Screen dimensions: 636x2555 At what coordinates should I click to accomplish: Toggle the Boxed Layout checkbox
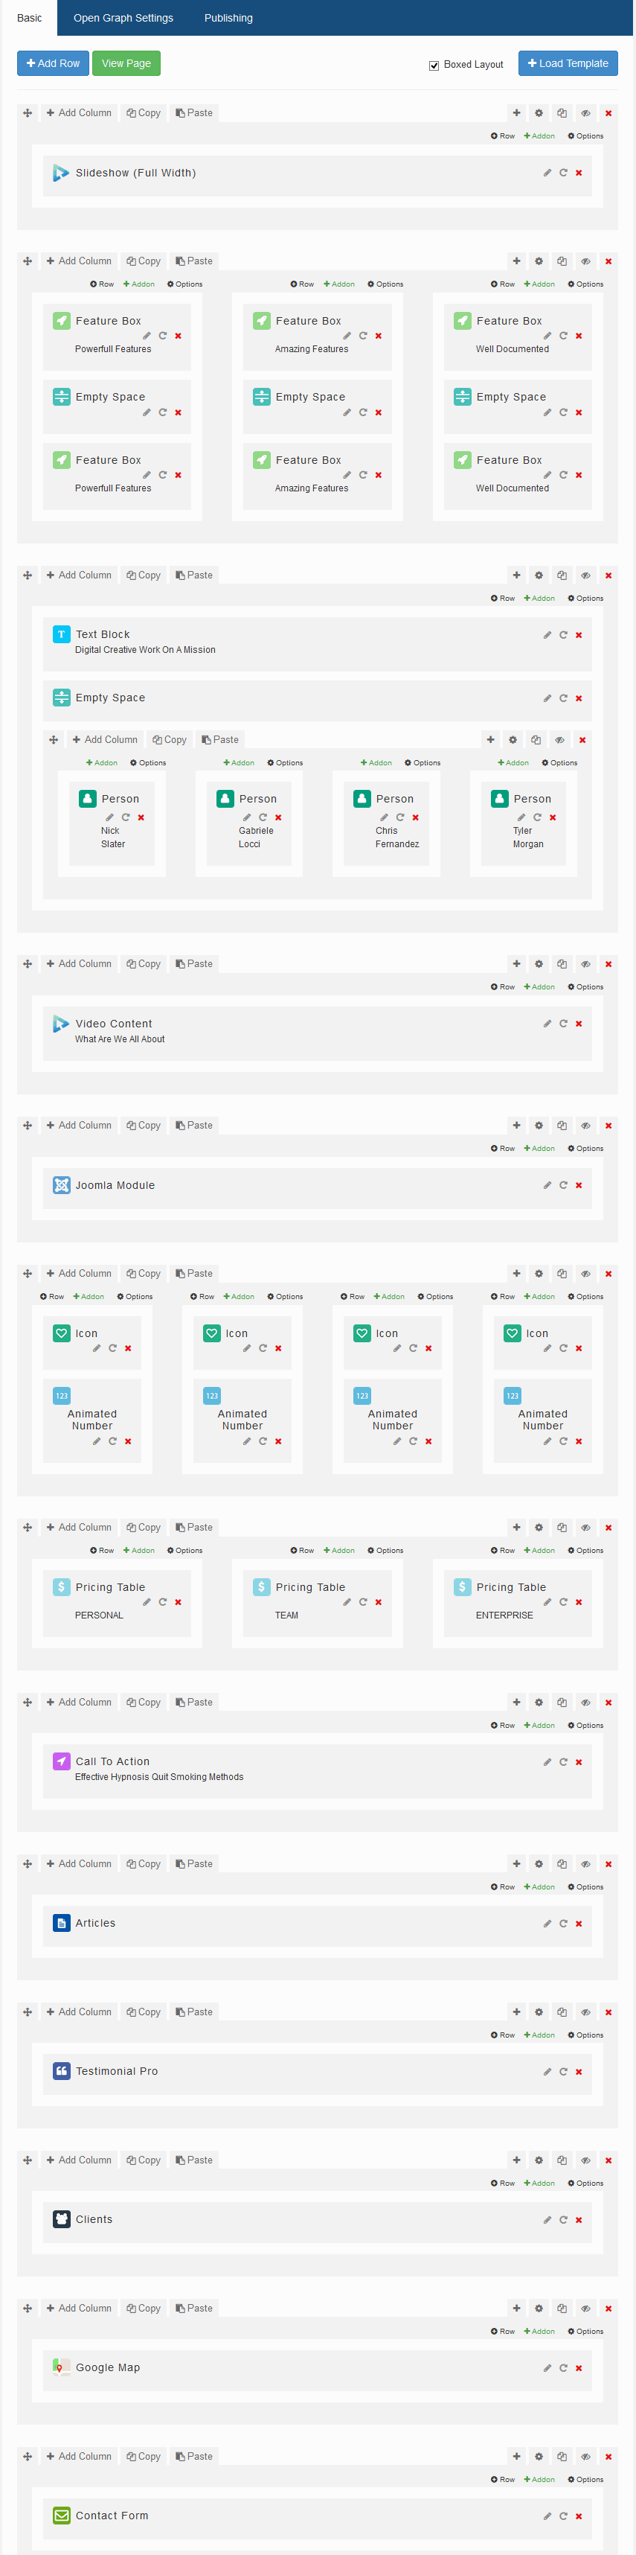coord(434,66)
